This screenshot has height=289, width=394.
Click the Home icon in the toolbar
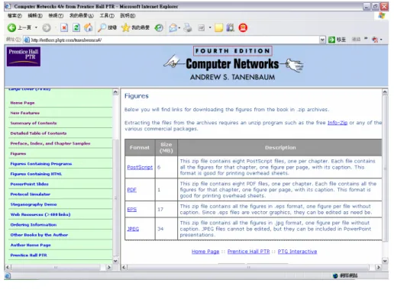click(x=88, y=27)
